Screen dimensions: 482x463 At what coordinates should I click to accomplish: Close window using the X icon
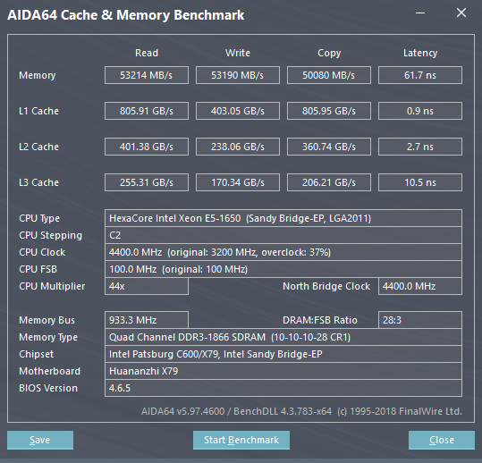pyautogui.click(x=461, y=13)
